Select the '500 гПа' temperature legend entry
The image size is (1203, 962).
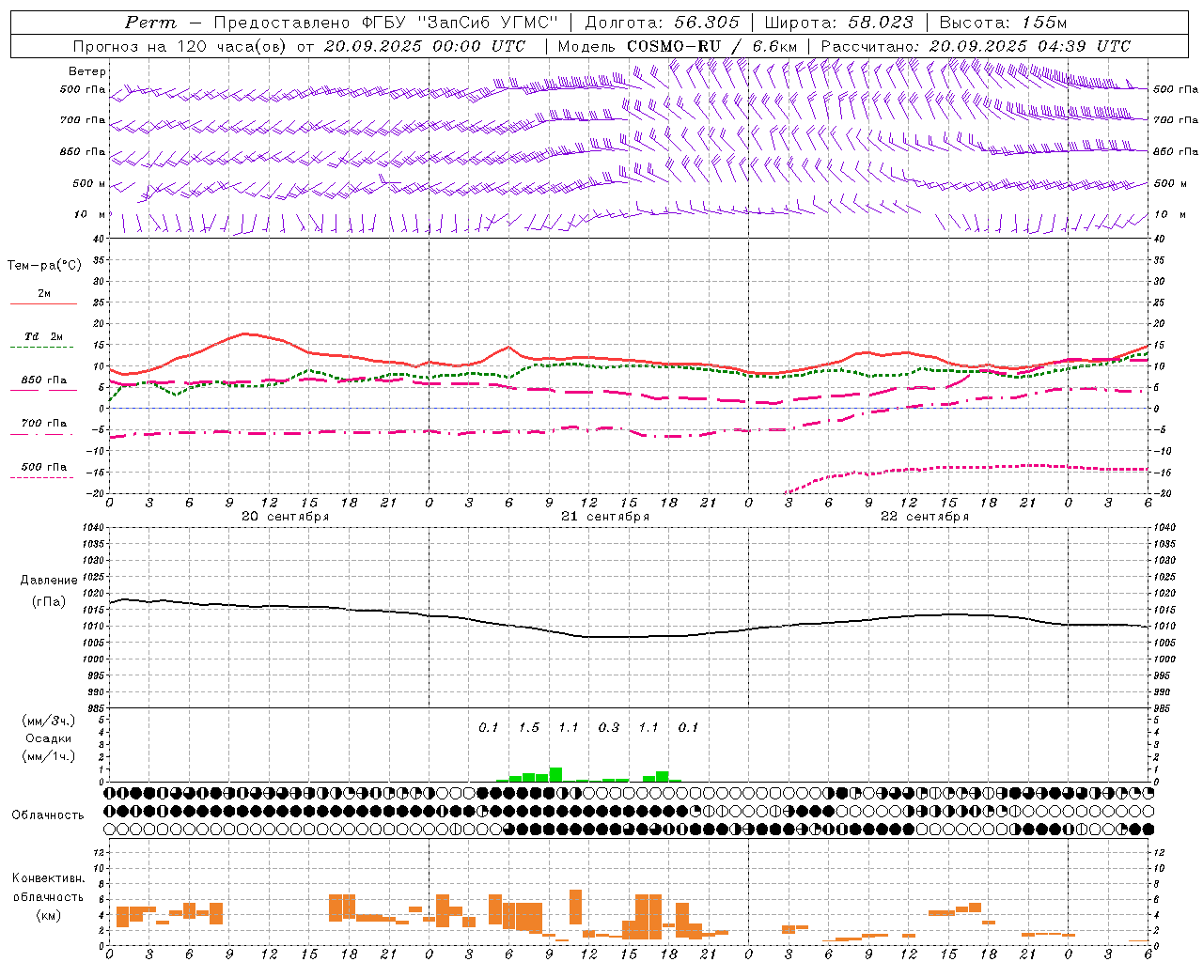[44, 467]
